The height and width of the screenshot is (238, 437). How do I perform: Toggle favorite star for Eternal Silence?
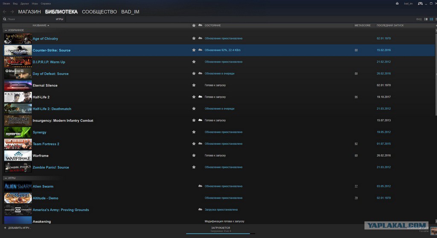coord(194,85)
